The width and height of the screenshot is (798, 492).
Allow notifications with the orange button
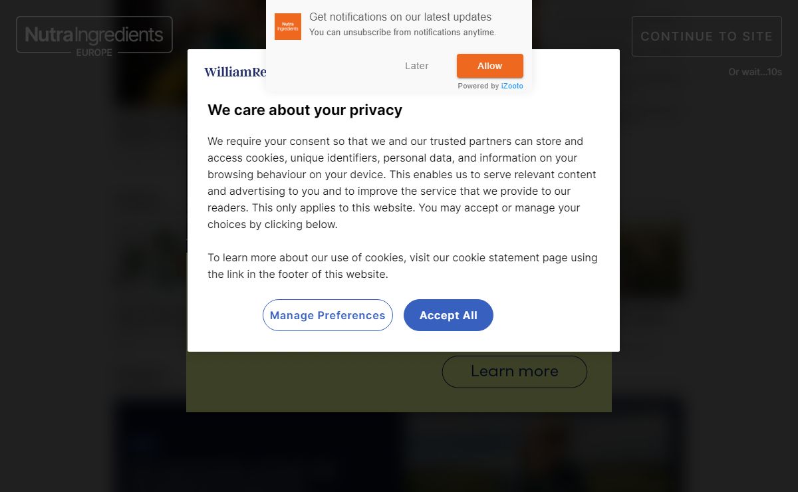click(490, 66)
